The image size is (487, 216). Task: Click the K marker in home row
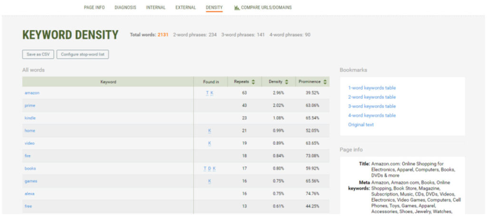click(x=210, y=131)
